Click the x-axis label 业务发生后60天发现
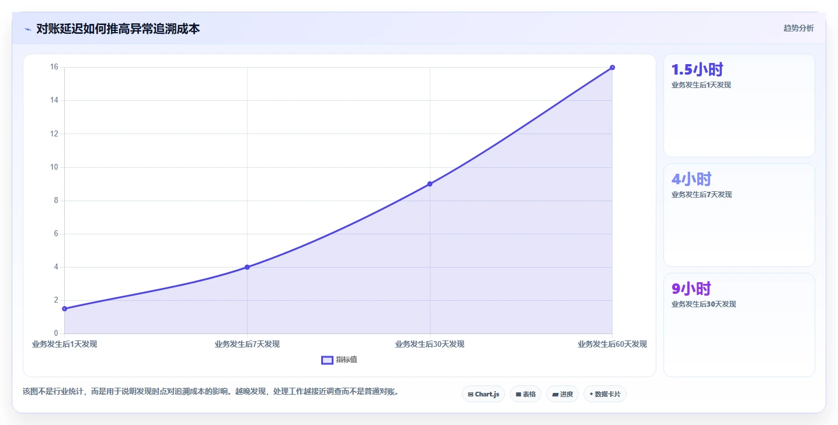The width and height of the screenshot is (838, 425). coord(612,344)
